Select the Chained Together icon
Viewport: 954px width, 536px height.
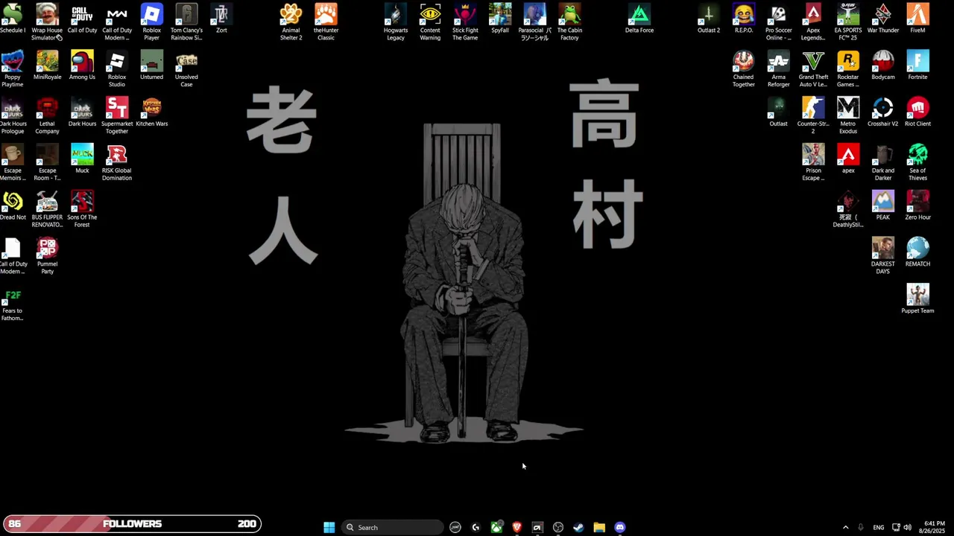tap(744, 69)
